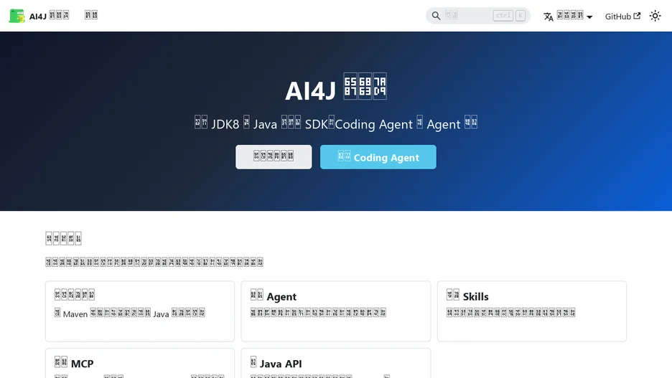Screen dimensions: 672x378
Task: Click the blue Coding Agent button
Action: (x=378, y=156)
